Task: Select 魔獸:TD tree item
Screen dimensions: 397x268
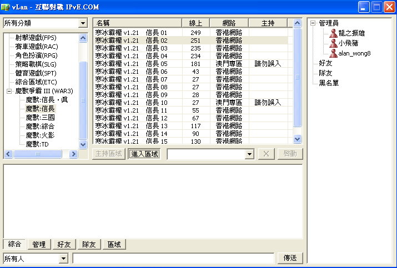Action: point(37,144)
